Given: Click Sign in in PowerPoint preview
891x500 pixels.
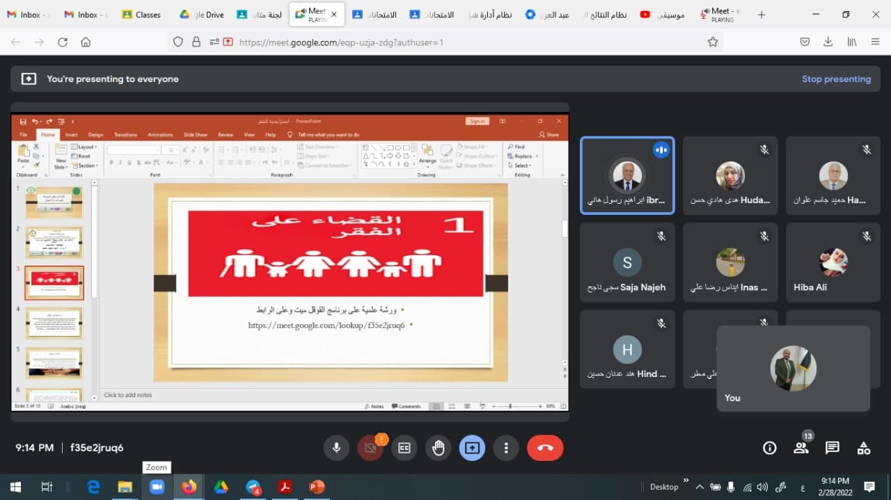Looking at the screenshot, I should click(x=477, y=121).
